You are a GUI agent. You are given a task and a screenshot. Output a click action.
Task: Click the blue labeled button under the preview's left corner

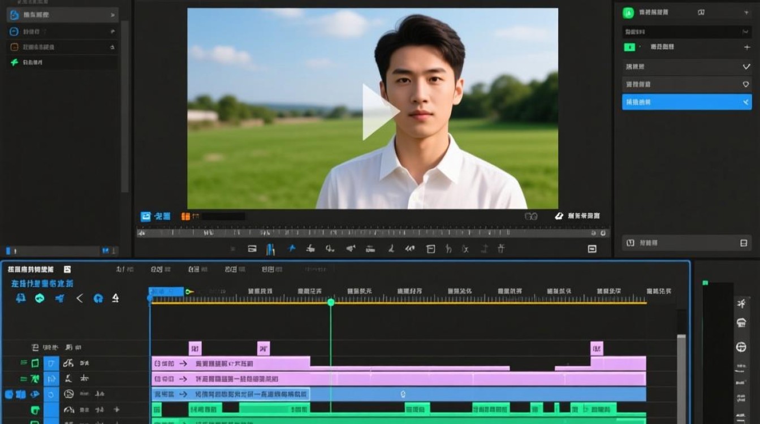click(x=156, y=216)
